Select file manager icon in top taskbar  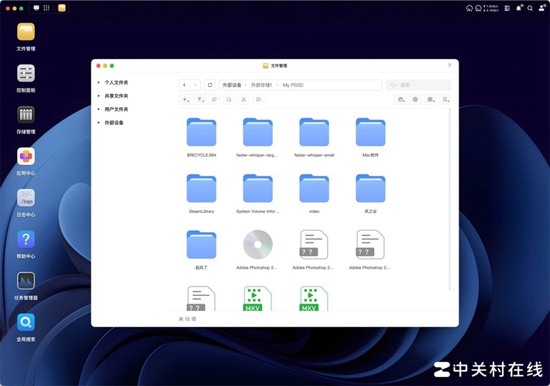pos(62,8)
